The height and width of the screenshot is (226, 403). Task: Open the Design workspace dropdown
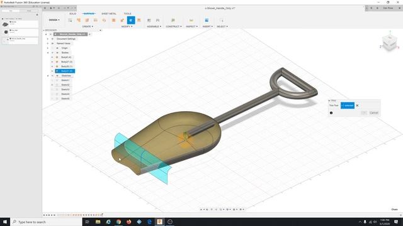click(54, 20)
